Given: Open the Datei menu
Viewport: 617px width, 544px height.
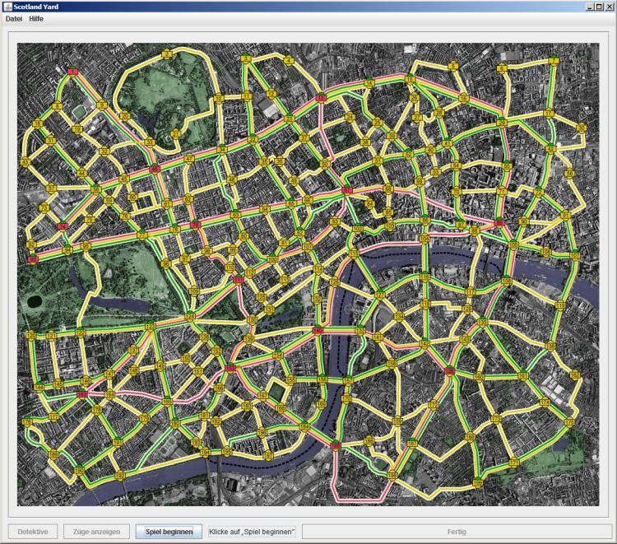Looking at the screenshot, I should pos(14,19).
